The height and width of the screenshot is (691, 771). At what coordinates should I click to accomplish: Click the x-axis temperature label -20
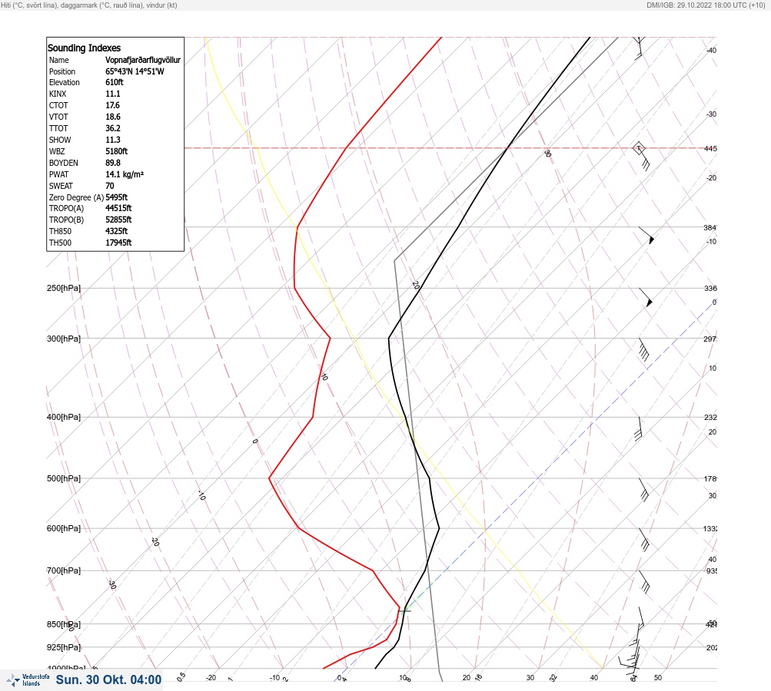click(211, 678)
